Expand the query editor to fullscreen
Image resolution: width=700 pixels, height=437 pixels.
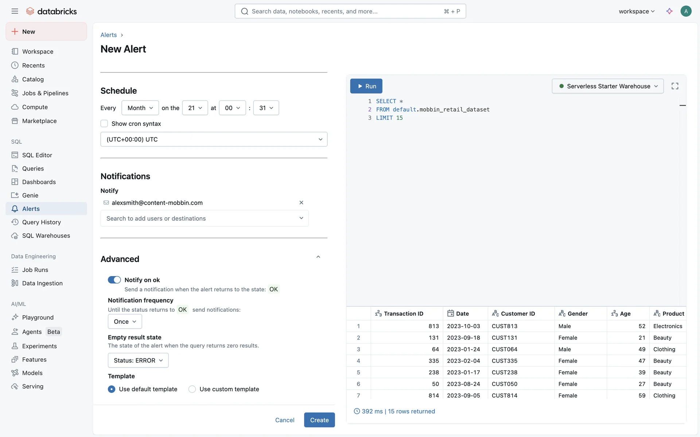click(x=675, y=86)
